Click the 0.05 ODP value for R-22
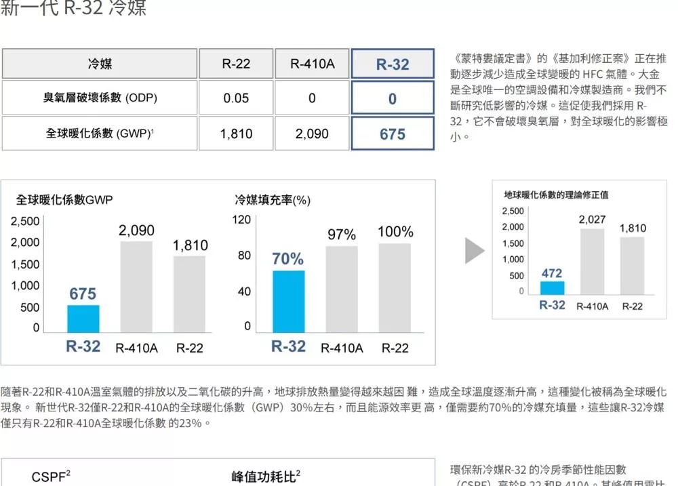678x486 pixels. point(236,98)
